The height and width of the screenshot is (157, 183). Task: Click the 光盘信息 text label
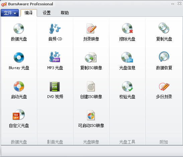point(127,68)
